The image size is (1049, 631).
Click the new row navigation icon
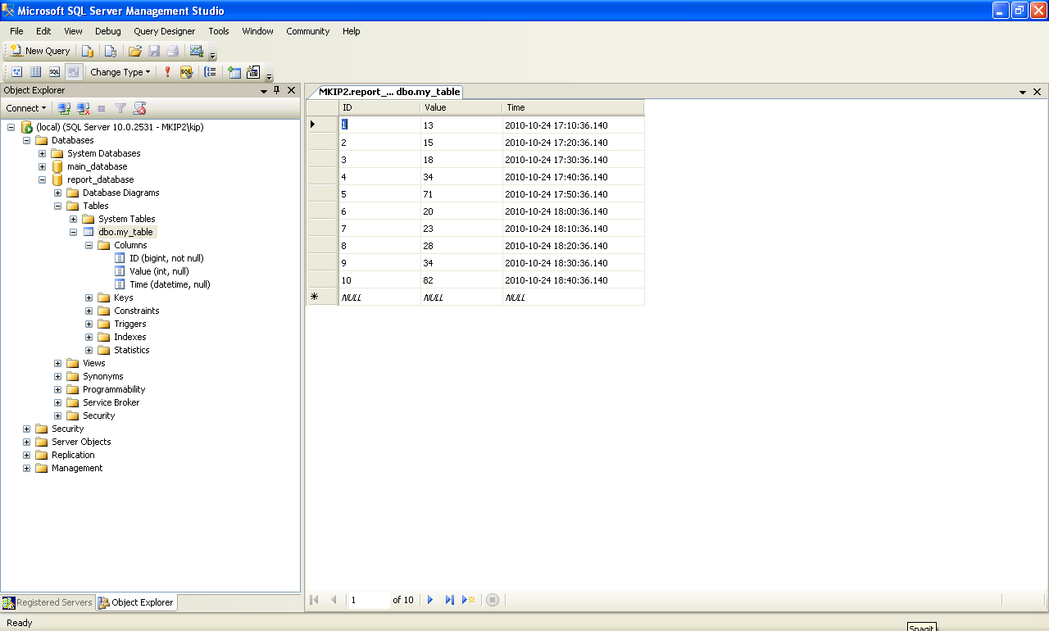coord(468,600)
